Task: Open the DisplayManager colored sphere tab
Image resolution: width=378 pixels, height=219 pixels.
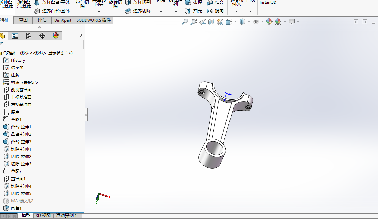Action: [x=55, y=35]
